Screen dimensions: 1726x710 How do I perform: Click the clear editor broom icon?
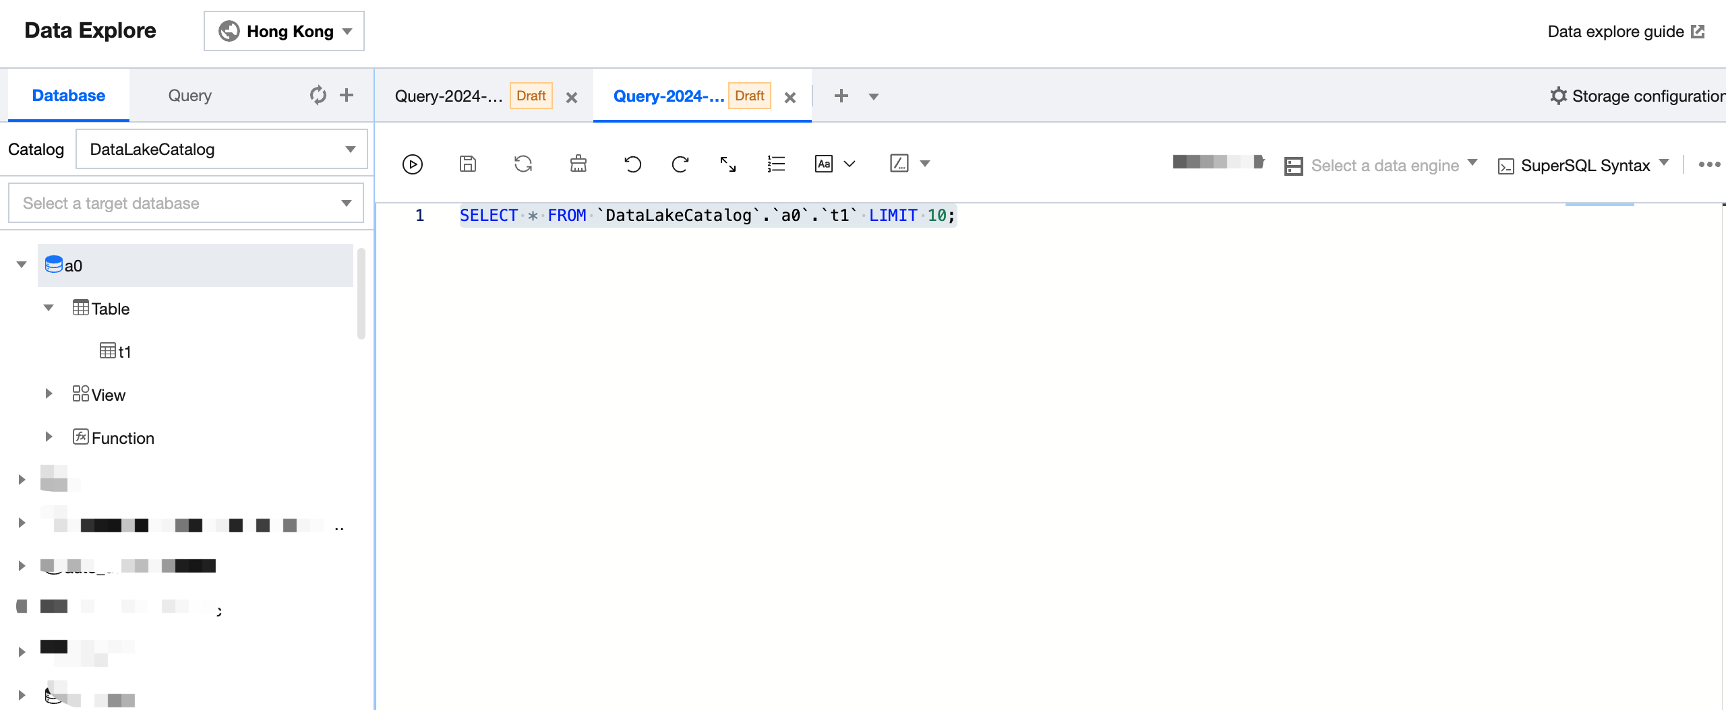tap(578, 164)
